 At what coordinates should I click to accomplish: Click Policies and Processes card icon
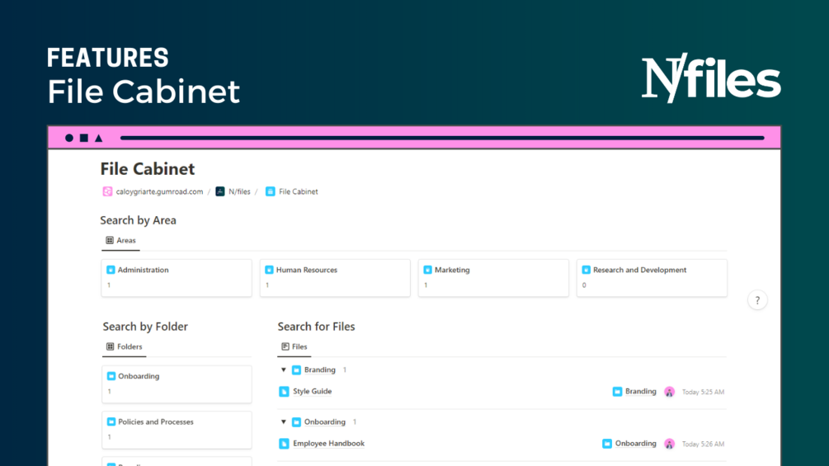pyautogui.click(x=111, y=421)
